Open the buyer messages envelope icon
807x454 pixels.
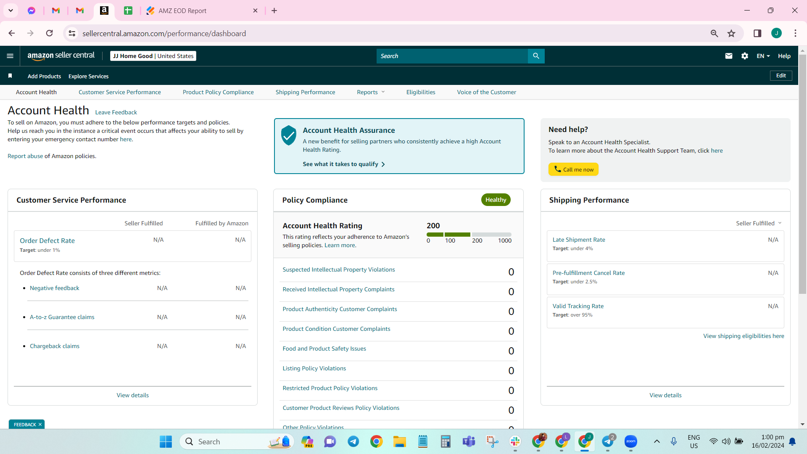click(729, 56)
